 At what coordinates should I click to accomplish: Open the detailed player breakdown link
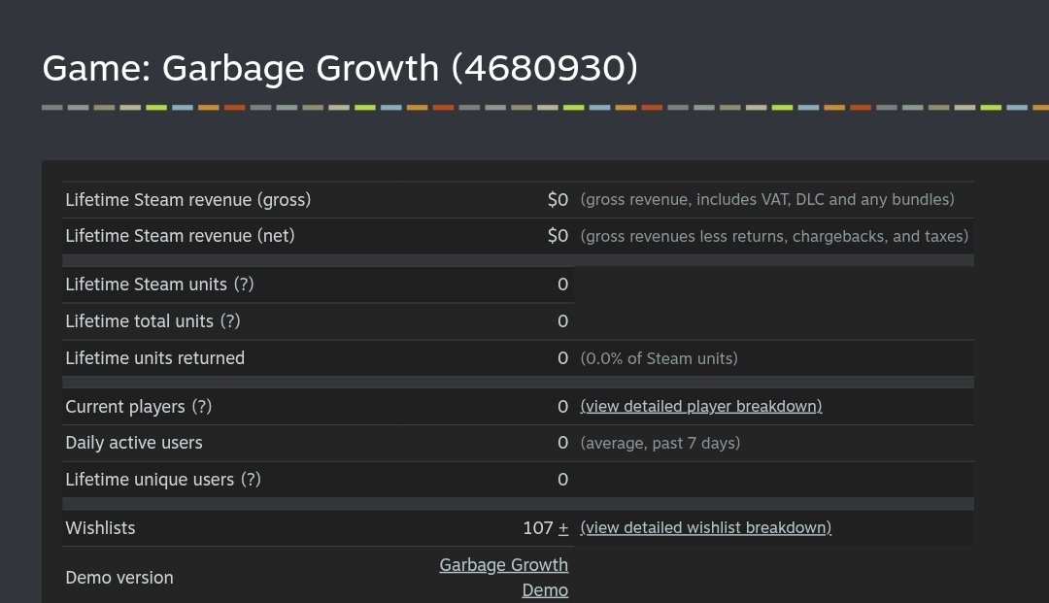(x=701, y=407)
